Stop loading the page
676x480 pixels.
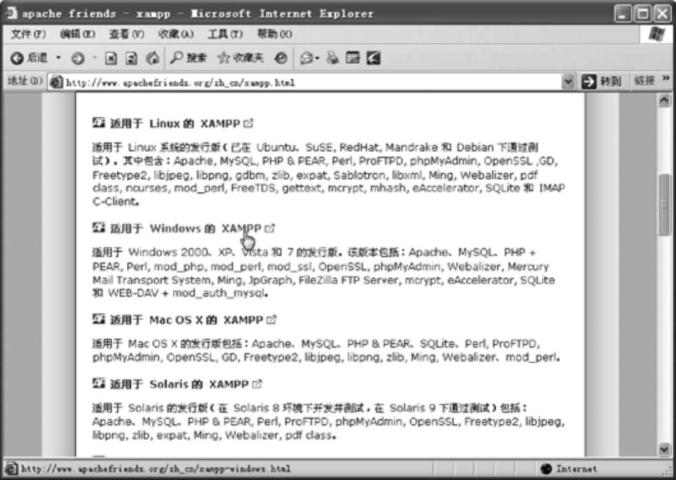111,58
